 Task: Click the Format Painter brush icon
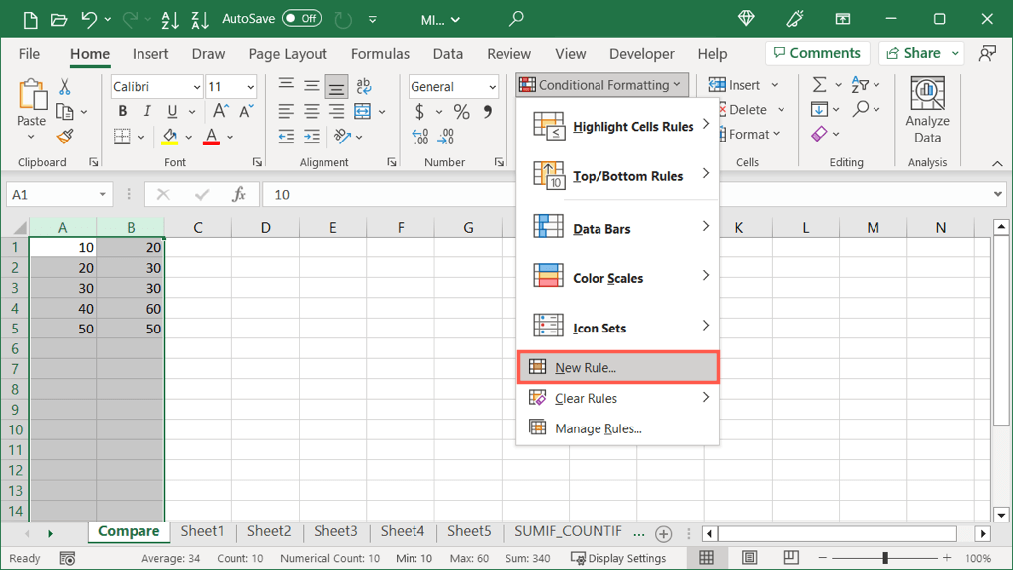coord(65,137)
